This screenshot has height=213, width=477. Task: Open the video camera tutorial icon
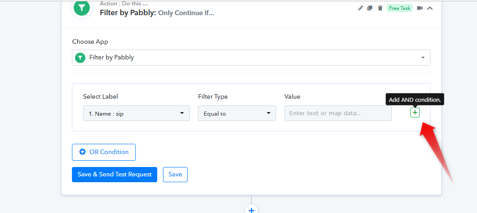click(x=420, y=8)
